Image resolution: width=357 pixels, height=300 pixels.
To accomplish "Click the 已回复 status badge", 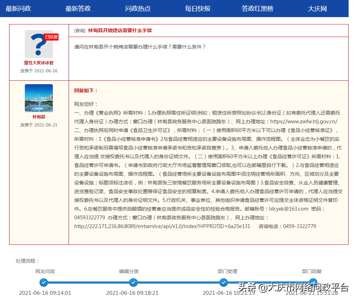I will pos(51,37).
